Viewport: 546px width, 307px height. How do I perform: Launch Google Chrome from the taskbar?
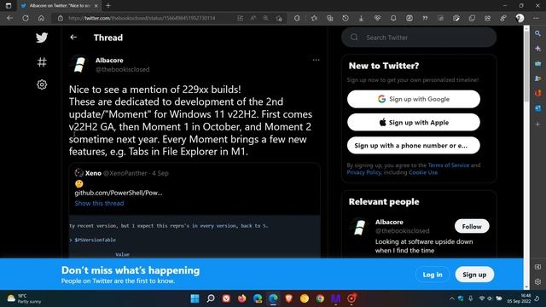320,298
